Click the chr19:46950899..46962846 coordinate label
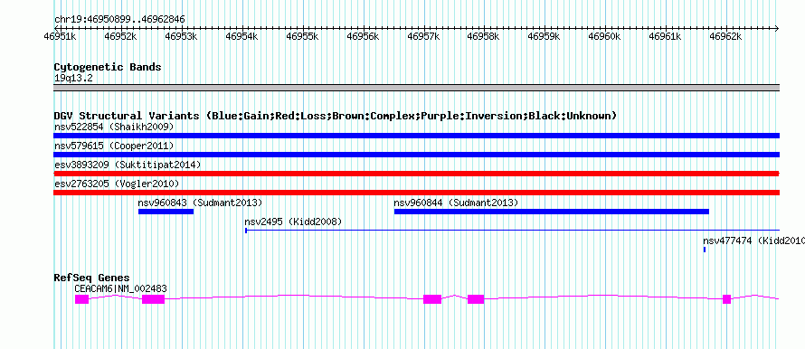 tap(119, 20)
